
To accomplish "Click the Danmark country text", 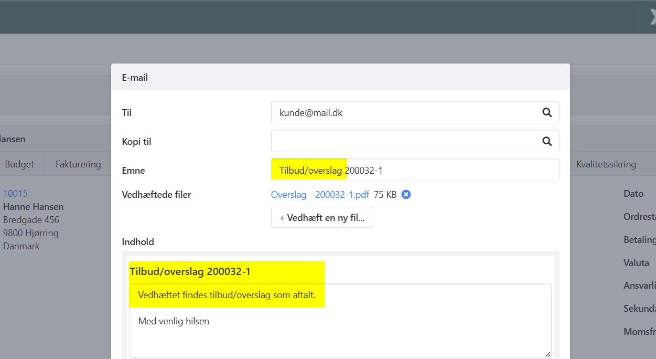I will point(21,246).
